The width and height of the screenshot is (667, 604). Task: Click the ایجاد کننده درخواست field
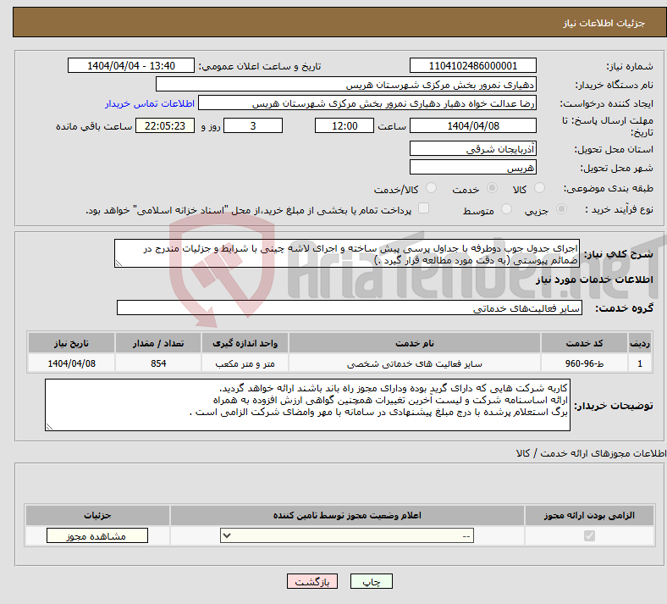pos(367,103)
